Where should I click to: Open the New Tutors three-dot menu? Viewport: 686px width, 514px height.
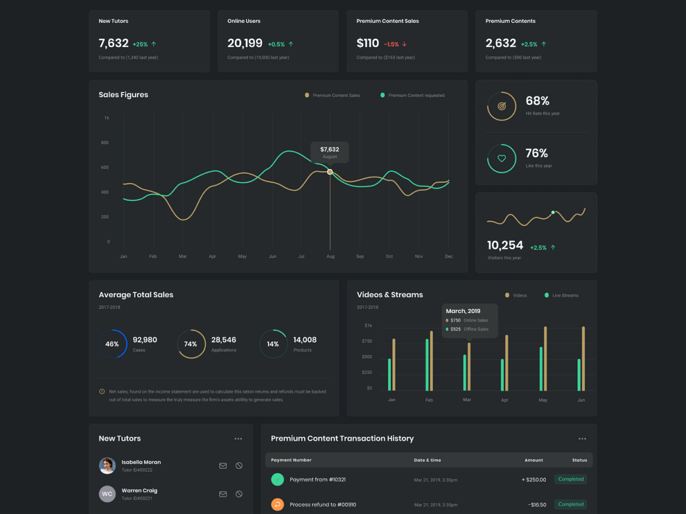click(238, 439)
